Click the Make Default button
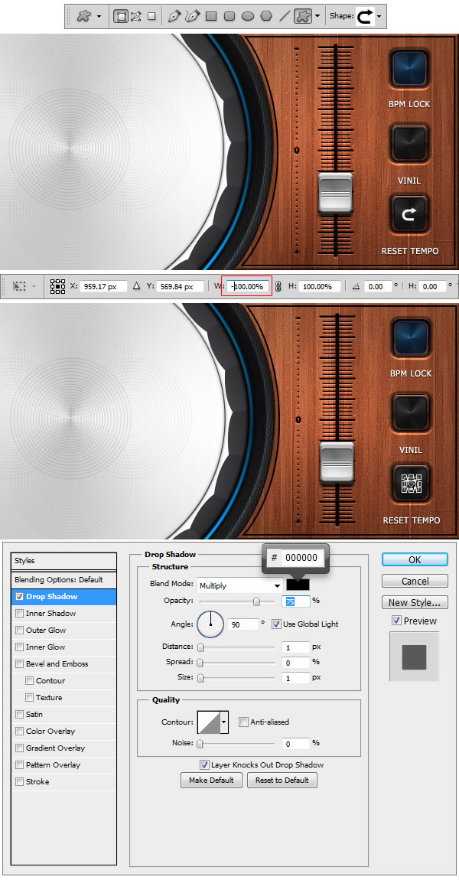The image size is (459, 880). coord(211,780)
